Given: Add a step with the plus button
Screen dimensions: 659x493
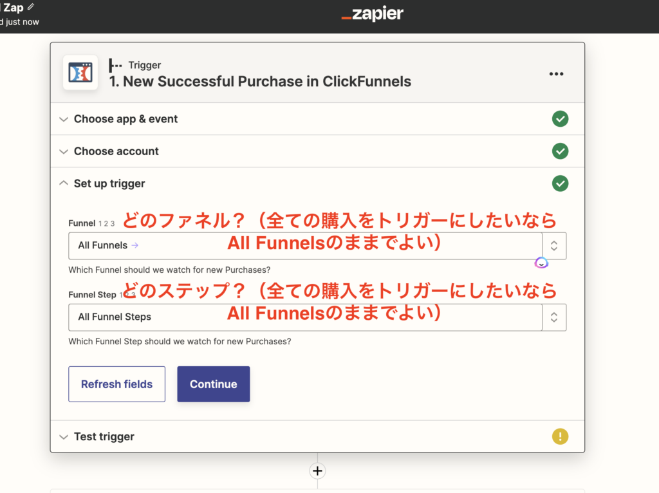Looking at the screenshot, I should 317,470.
